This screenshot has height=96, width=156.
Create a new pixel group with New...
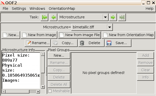pos(59,55)
